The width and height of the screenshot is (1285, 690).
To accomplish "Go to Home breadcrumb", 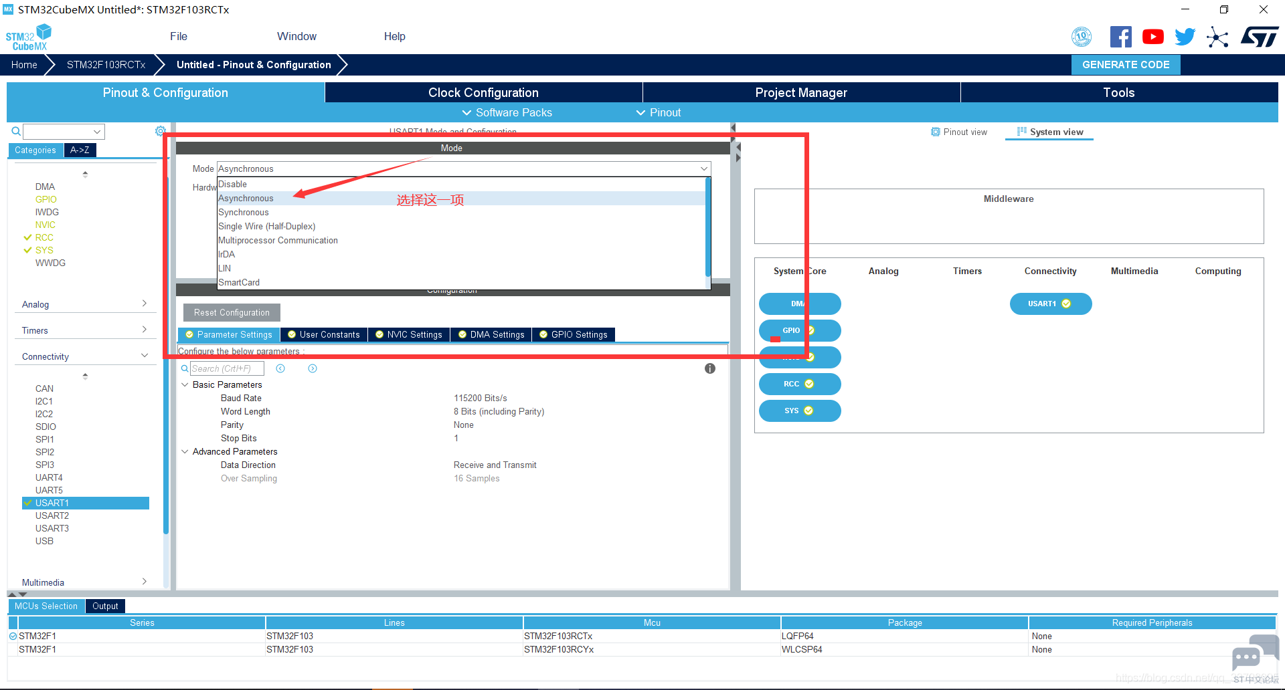I will 24,65.
